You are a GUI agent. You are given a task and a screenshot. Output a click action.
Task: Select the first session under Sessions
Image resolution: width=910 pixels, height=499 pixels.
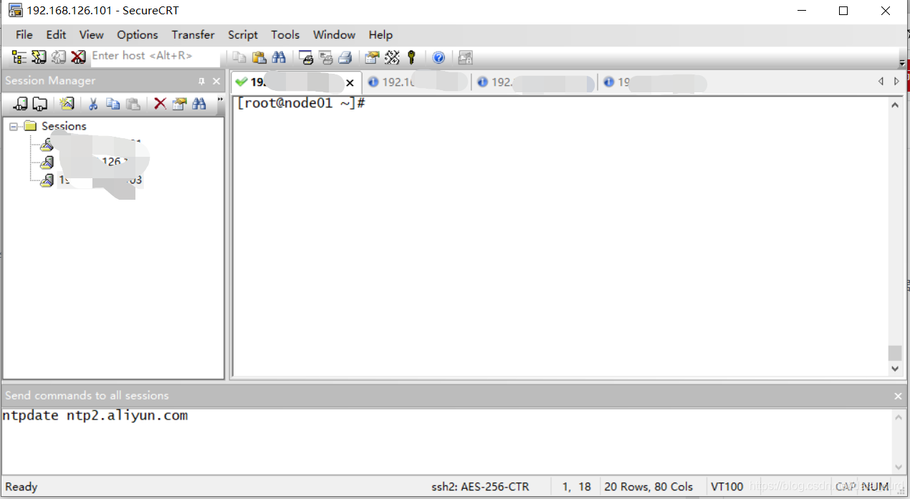pos(91,145)
